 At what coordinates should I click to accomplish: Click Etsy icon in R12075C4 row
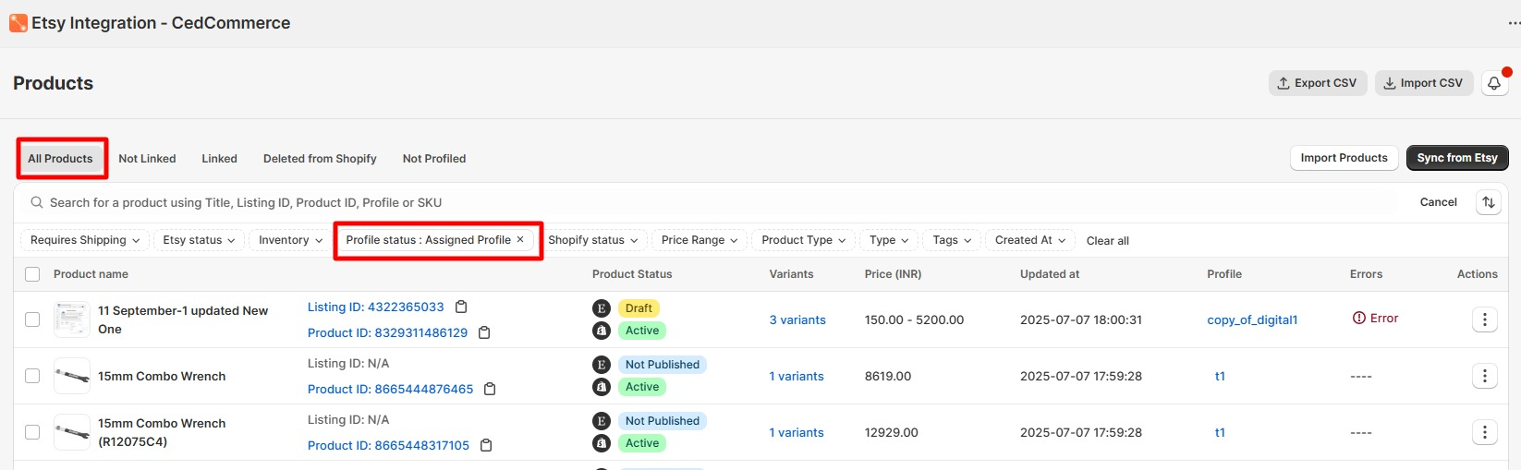(x=602, y=421)
